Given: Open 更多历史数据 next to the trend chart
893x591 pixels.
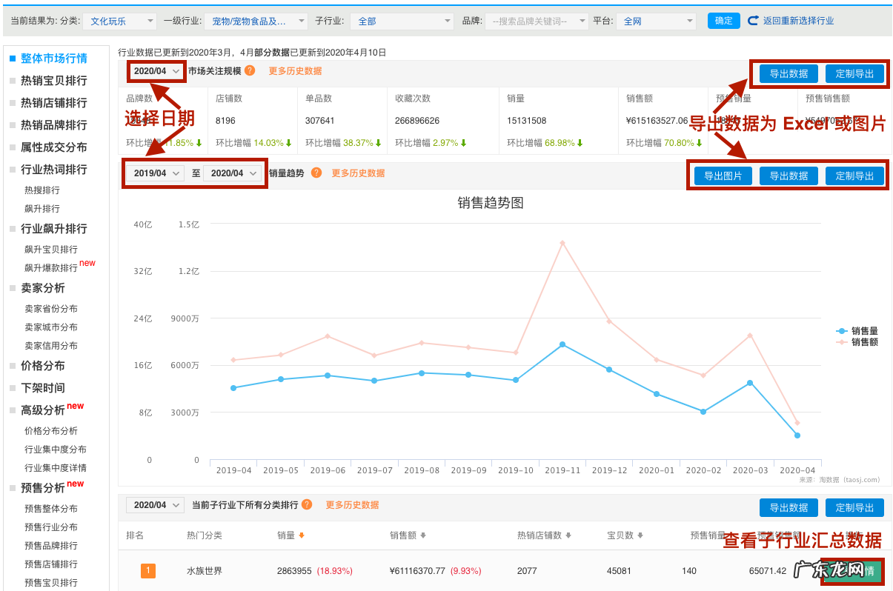Looking at the screenshot, I should (x=358, y=173).
